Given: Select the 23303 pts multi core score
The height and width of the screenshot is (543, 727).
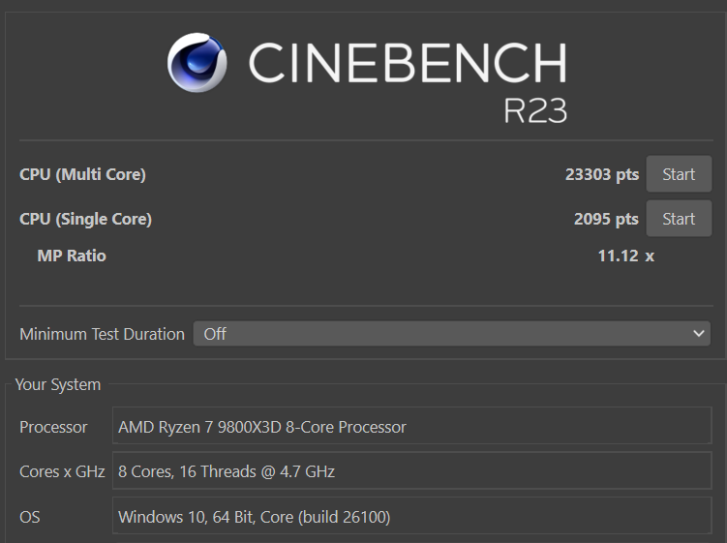Looking at the screenshot, I should 602,174.
